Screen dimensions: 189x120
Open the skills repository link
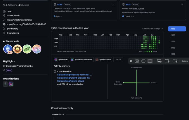coord(60,4)
